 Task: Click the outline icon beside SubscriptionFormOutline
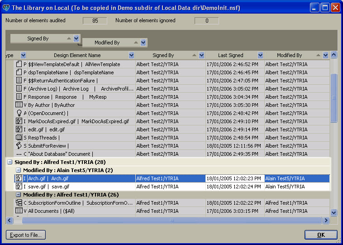19,203
